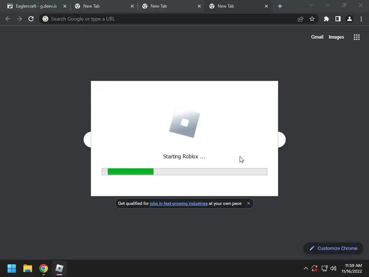Open network status tray icon

[x=324, y=268]
